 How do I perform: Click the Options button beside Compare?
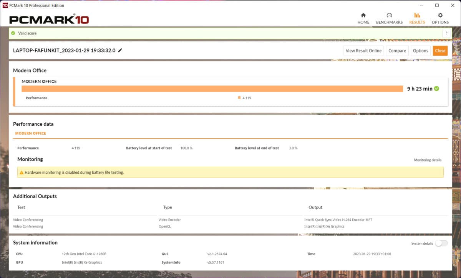pyautogui.click(x=421, y=51)
